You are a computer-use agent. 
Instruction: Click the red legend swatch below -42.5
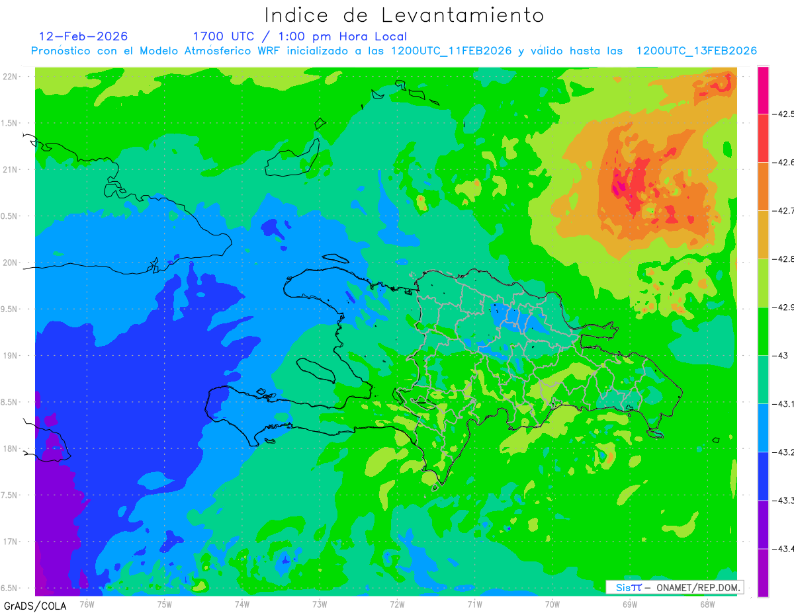[x=763, y=138]
